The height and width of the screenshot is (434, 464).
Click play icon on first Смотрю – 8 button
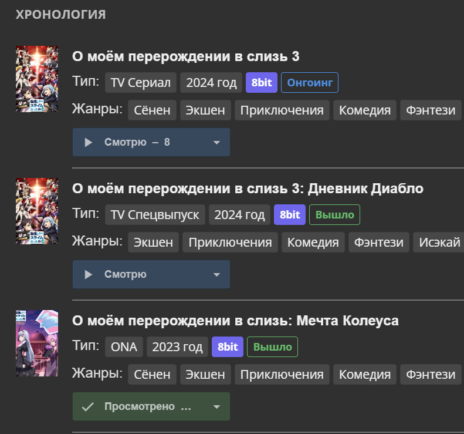click(x=89, y=142)
